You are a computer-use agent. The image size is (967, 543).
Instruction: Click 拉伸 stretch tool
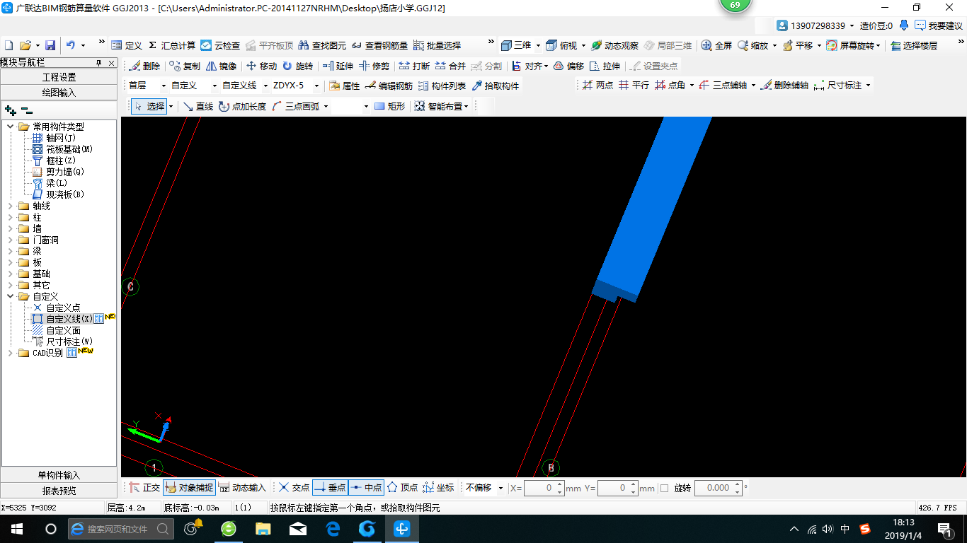click(x=605, y=66)
